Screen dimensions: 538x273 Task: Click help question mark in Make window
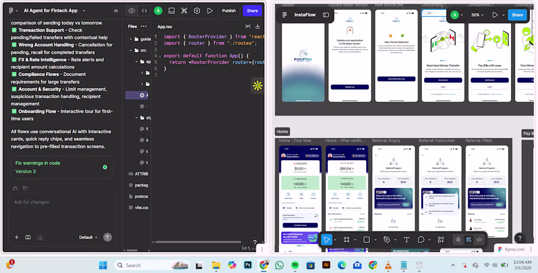tap(255, 242)
